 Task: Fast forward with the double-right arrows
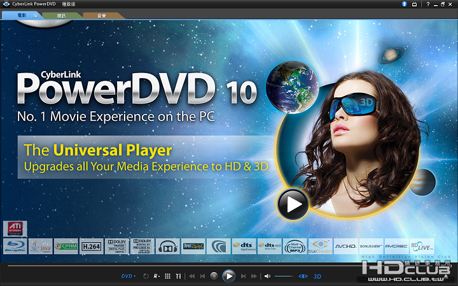point(254,276)
